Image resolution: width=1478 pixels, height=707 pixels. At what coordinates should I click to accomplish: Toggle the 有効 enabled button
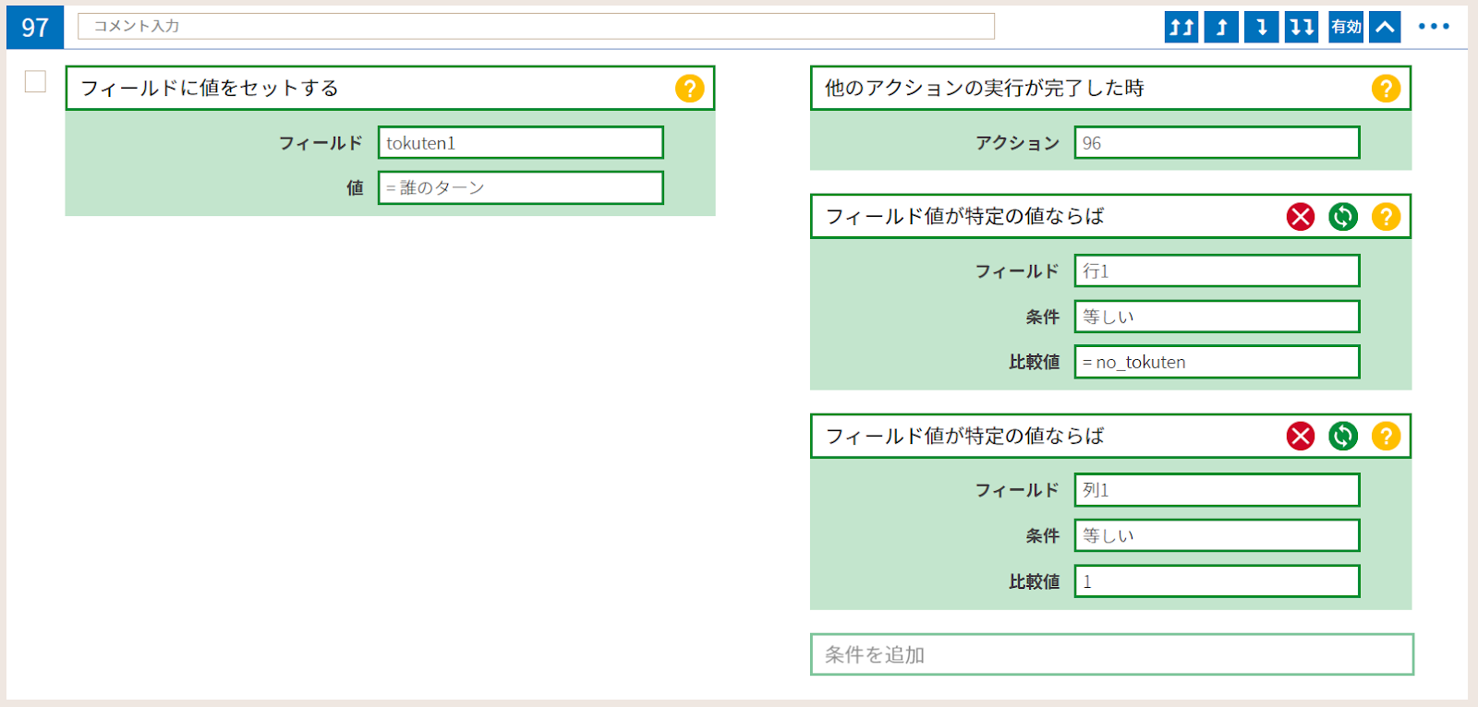[x=1346, y=27]
